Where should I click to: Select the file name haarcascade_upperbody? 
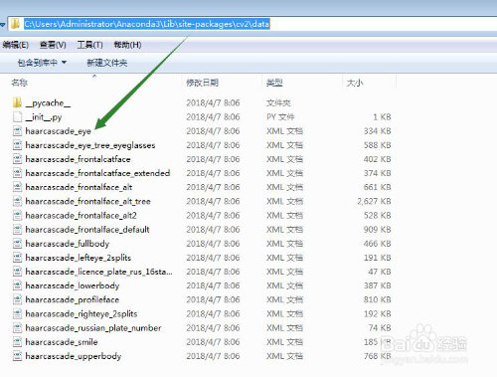click(74, 356)
